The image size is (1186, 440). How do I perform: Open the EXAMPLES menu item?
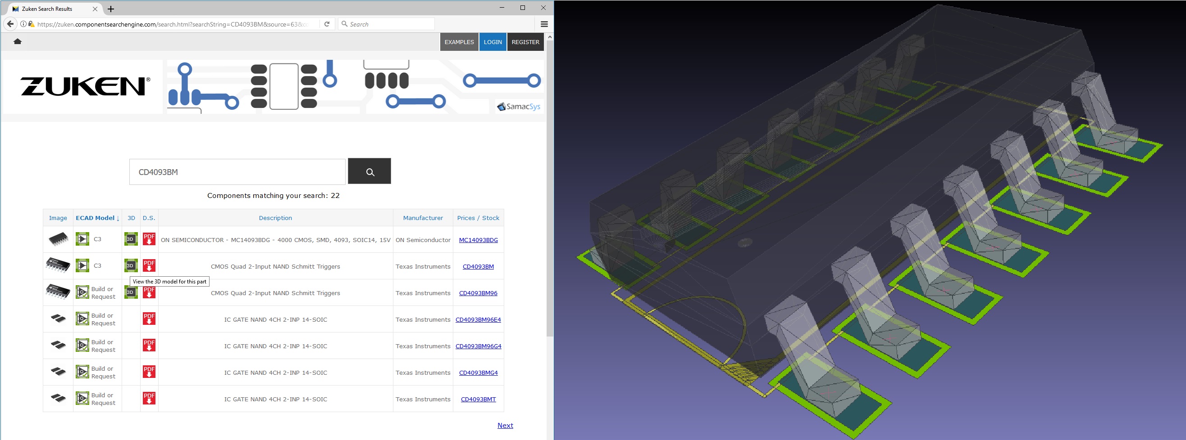point(459,42)
